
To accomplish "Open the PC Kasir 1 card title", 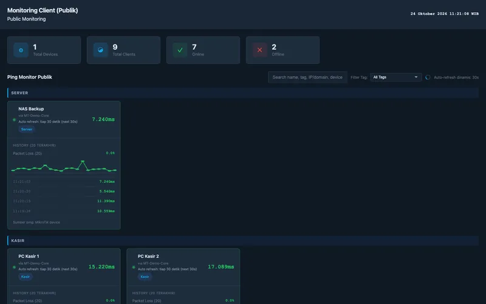I will click(29, 256).
